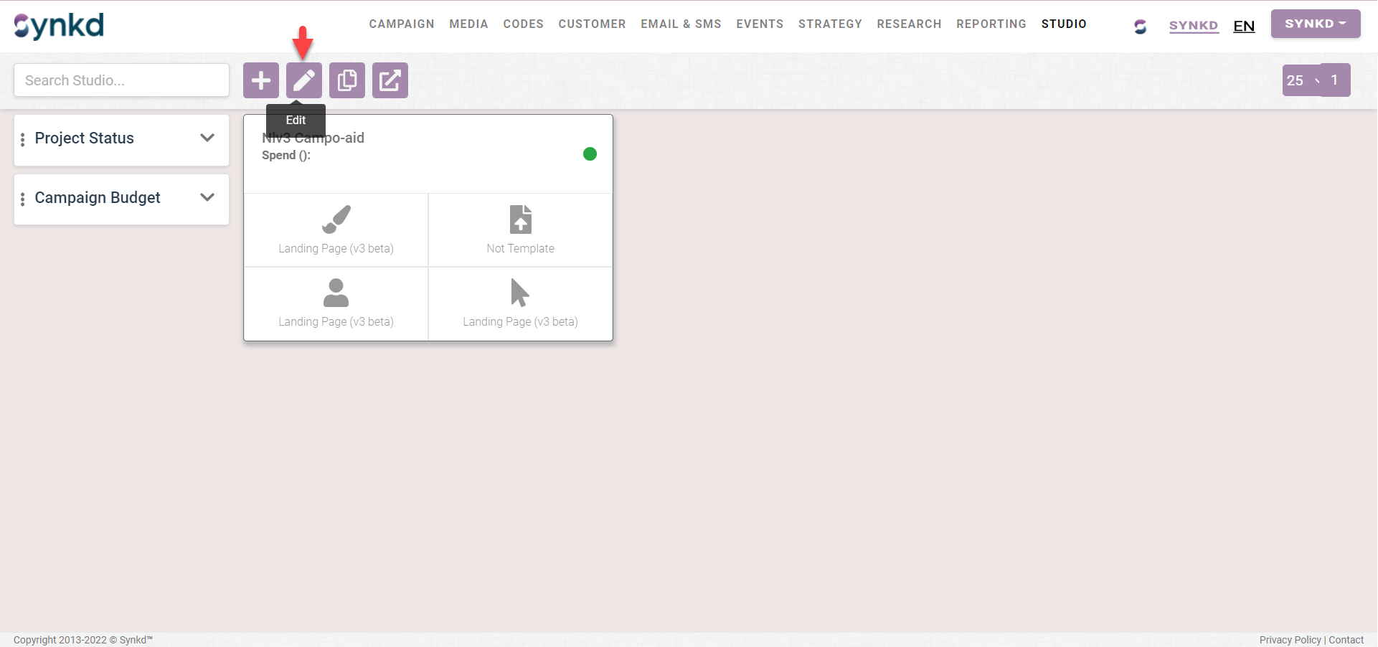The width and height of the screenshot is (1378, 647).
Task: Open the SYNKD account dropdown
Action: (x=1315, y=24)
